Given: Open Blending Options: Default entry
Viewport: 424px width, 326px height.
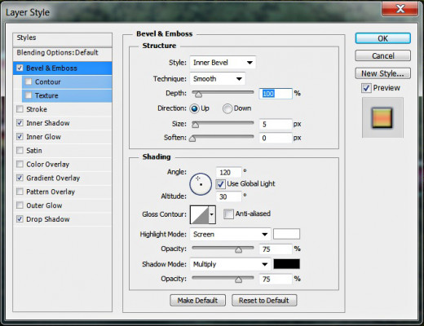Looking at the screenshot, I should coord(62,53).
